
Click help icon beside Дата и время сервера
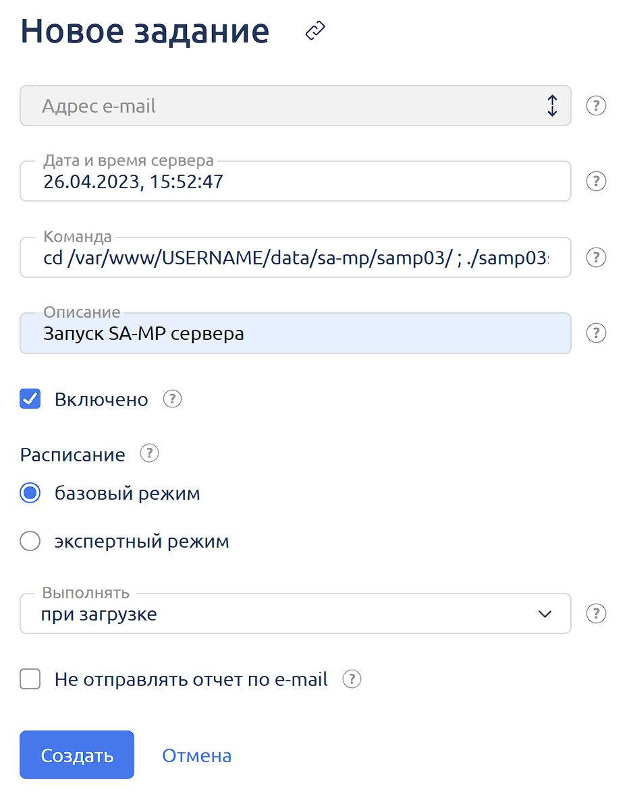click(596, 181)
